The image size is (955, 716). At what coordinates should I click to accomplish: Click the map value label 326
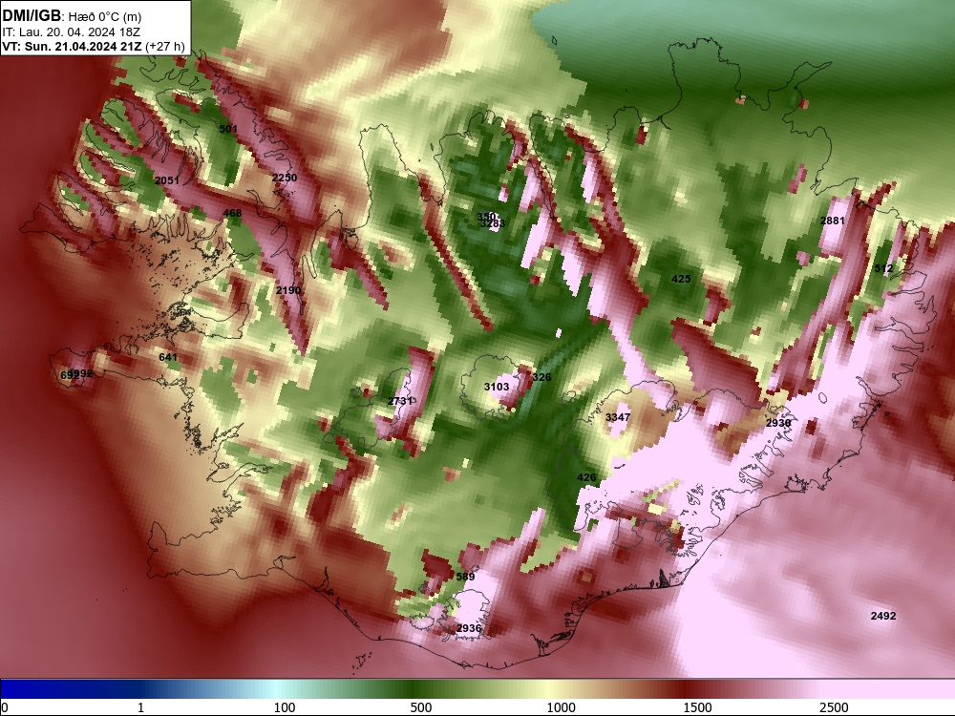coord(541,377)
